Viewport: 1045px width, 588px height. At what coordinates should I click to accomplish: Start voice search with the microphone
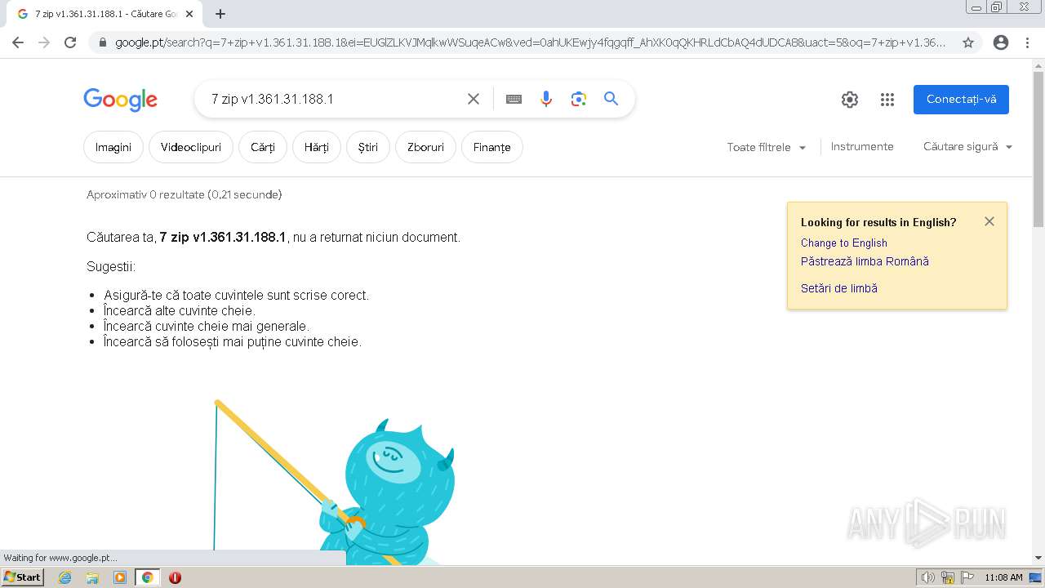pyautogui.click(x=546, y=99)
